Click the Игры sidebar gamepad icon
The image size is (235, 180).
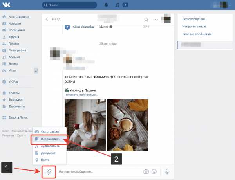pyautogui.click(x=4, y=70)
